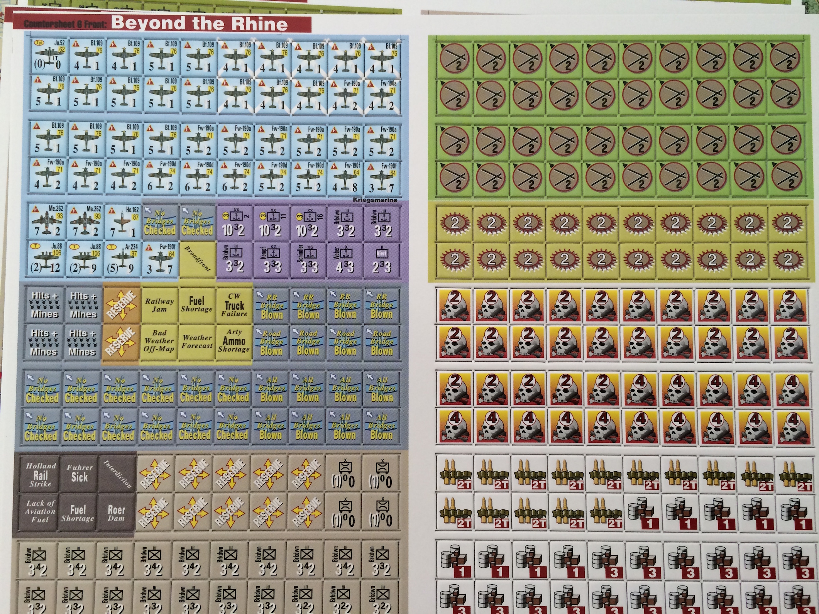
Task: Click the Lack of Aviation Fuel counter
Action: pyautogui.click(x=40, y=511)
